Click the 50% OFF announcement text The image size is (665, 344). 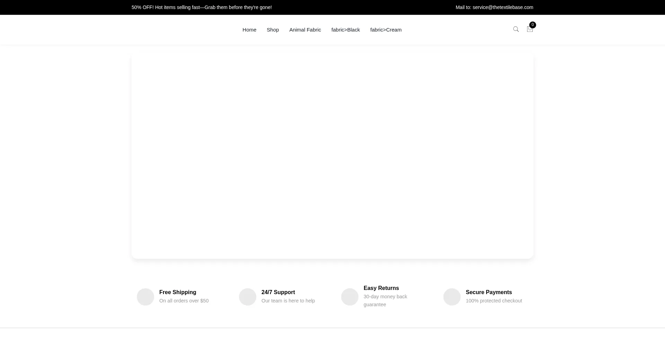coord(202,7)
